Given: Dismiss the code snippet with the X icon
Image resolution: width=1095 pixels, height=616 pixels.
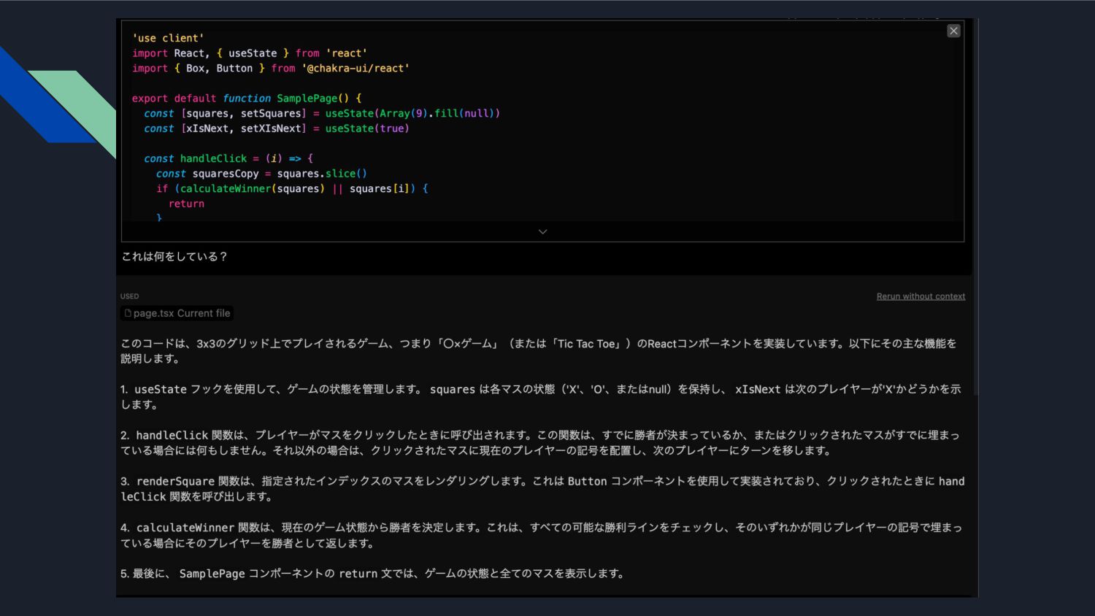Looking at the screenshot, I should [953, 31].
